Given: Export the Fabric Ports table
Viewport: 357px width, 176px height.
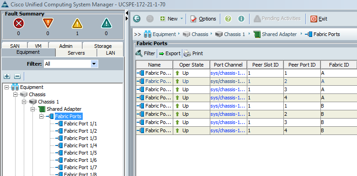Looking at the screenshot, I should pos(170,53).
